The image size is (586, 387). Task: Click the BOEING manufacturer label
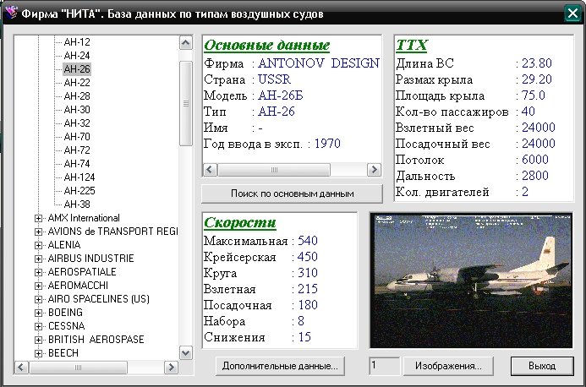(65, 313)
